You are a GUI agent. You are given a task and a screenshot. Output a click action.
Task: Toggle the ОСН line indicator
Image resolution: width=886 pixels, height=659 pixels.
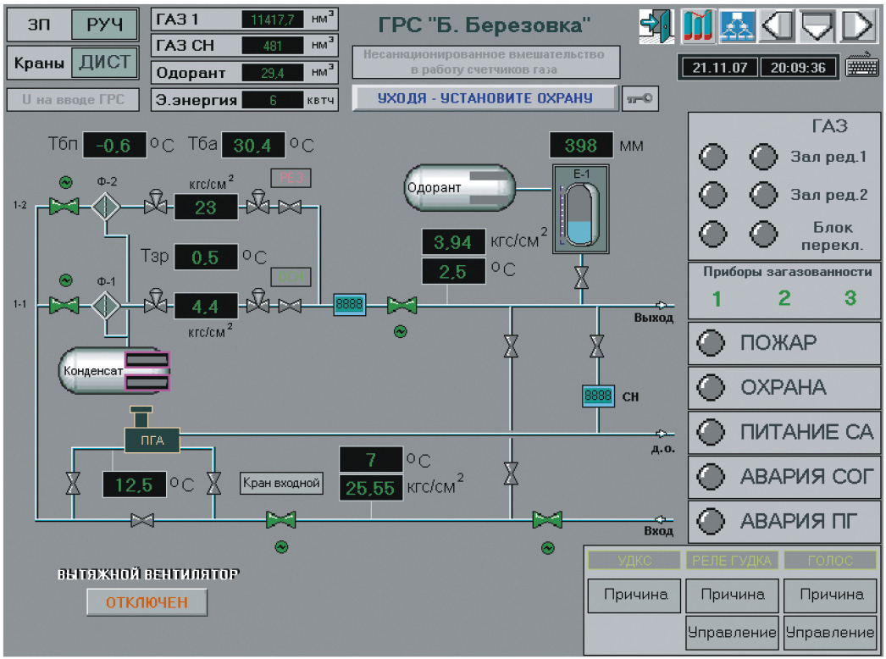tap(291, 277)
